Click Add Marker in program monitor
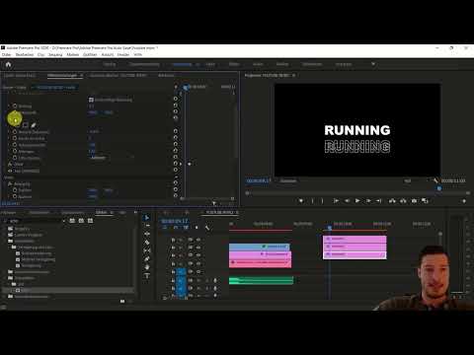The height and width of the screenshot is (355, 474). pyautogui.click(x=301, y=201)
